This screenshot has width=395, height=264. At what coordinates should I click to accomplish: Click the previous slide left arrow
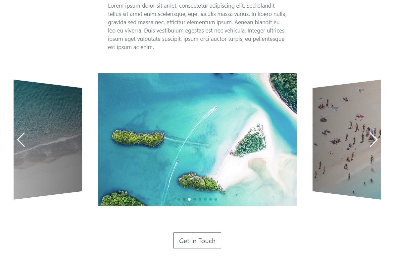click(x=21, y=140)
